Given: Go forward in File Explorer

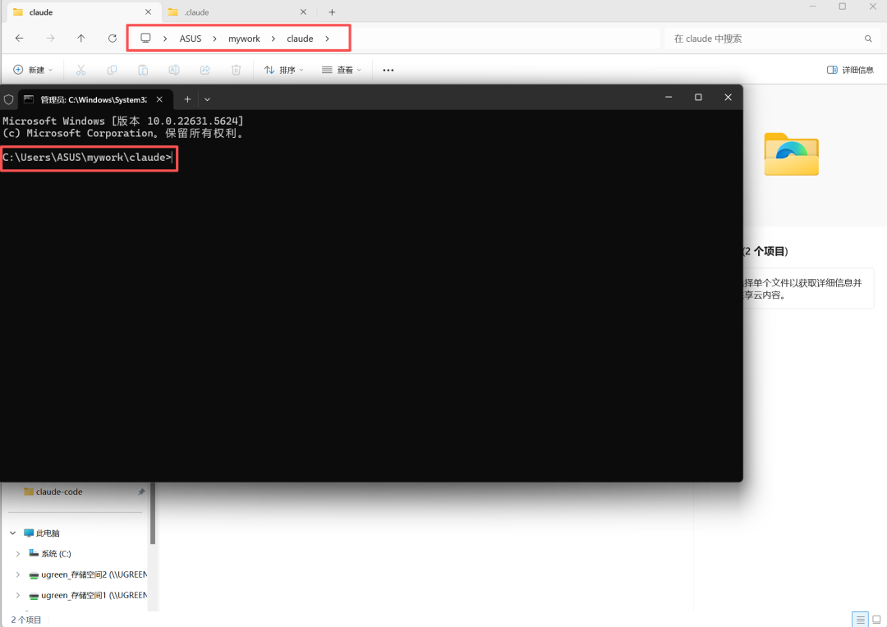Looking at the screenshot, I should point(50,39).
